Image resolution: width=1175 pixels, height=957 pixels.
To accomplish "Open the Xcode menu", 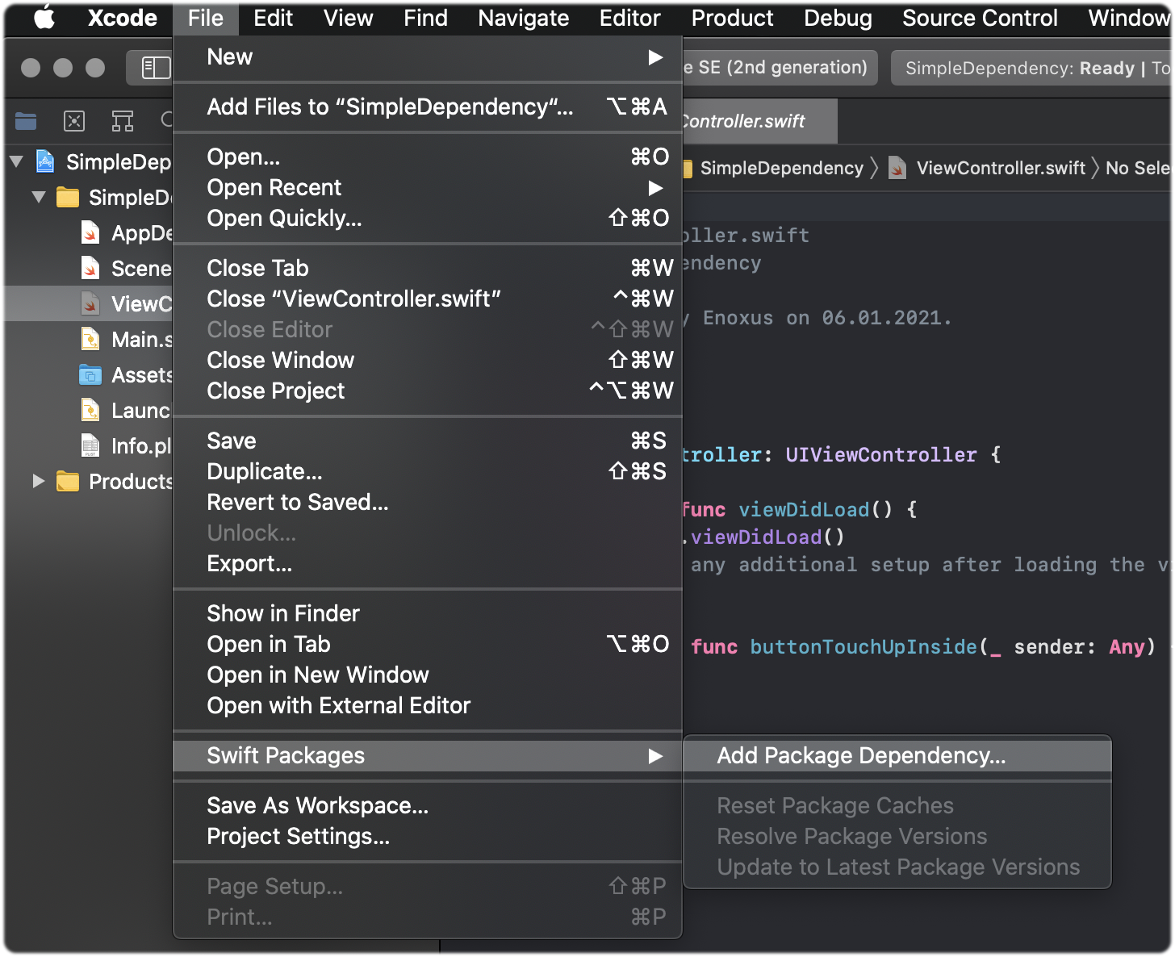I will pyautogui.click(x=123, y=18).
